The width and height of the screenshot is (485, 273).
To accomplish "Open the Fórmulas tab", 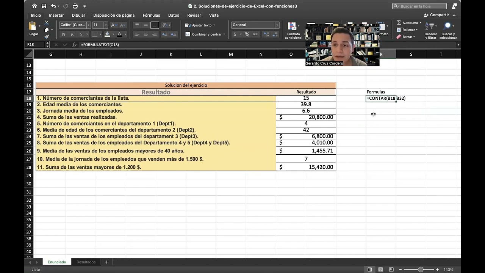I will [151, 15].
